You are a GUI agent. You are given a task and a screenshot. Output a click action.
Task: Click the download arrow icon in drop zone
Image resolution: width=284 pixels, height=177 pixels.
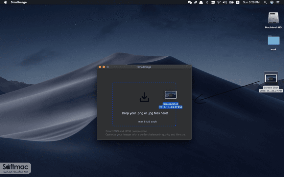(x=144, y=97)
